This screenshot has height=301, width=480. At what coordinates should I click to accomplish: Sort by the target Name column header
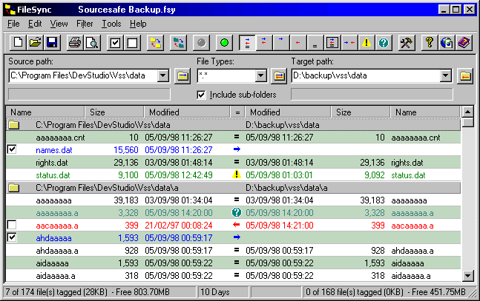[425, 112]
